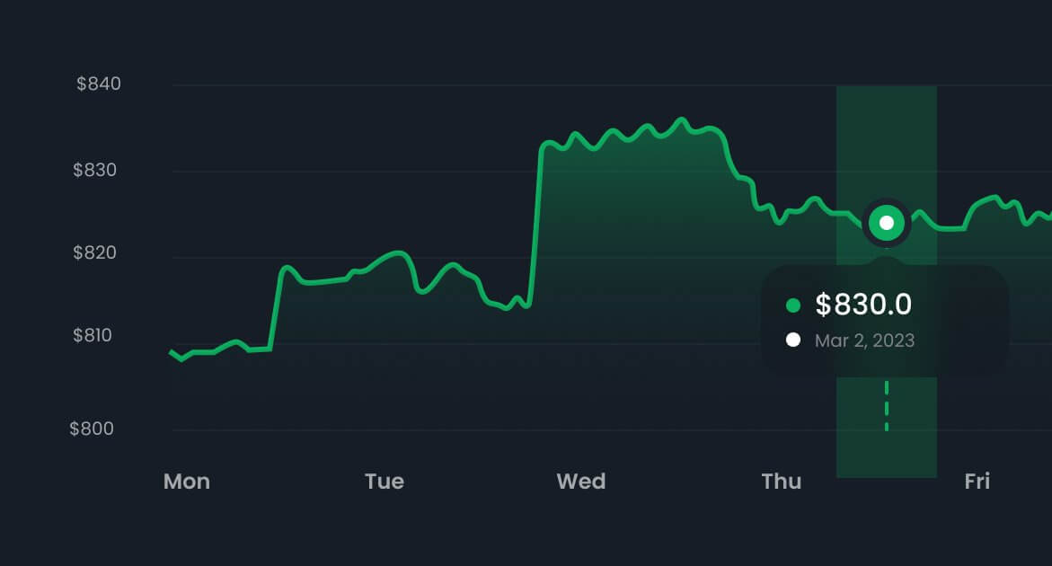
Task: Click the $830 y-axis label
Action: click(x=95, y=170)
